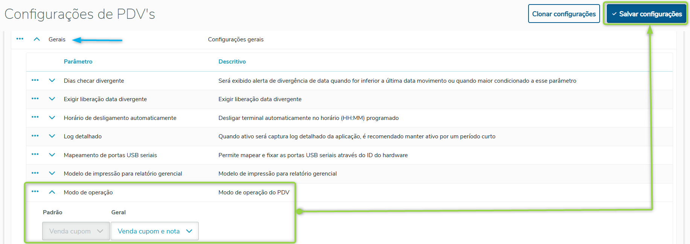Open the three-dot menu for Gerais section
Image resolution: width=690 pixels, height=244 pixels.
(x=20, y=39)
